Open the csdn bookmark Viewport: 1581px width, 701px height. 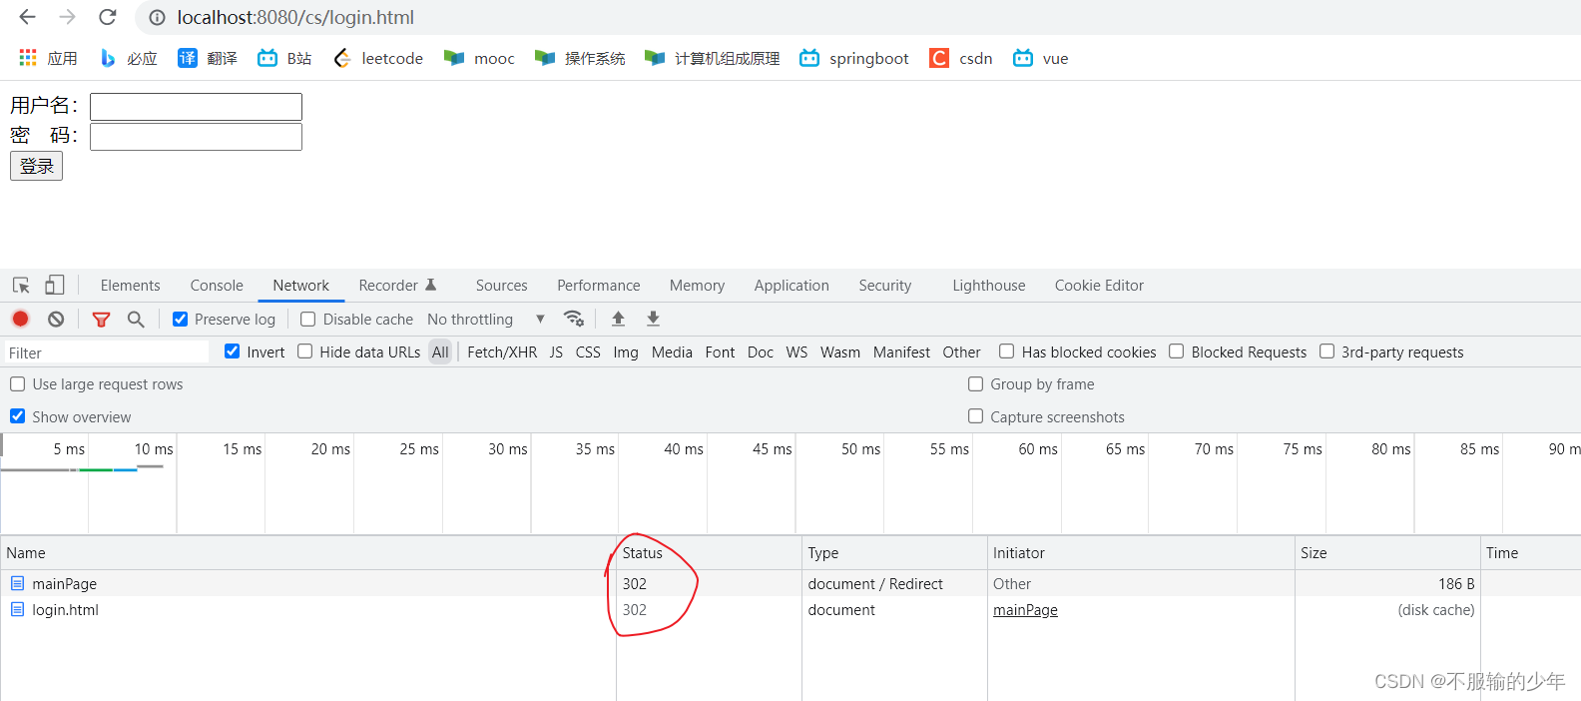pyautogui.click(x=961, y=58)
